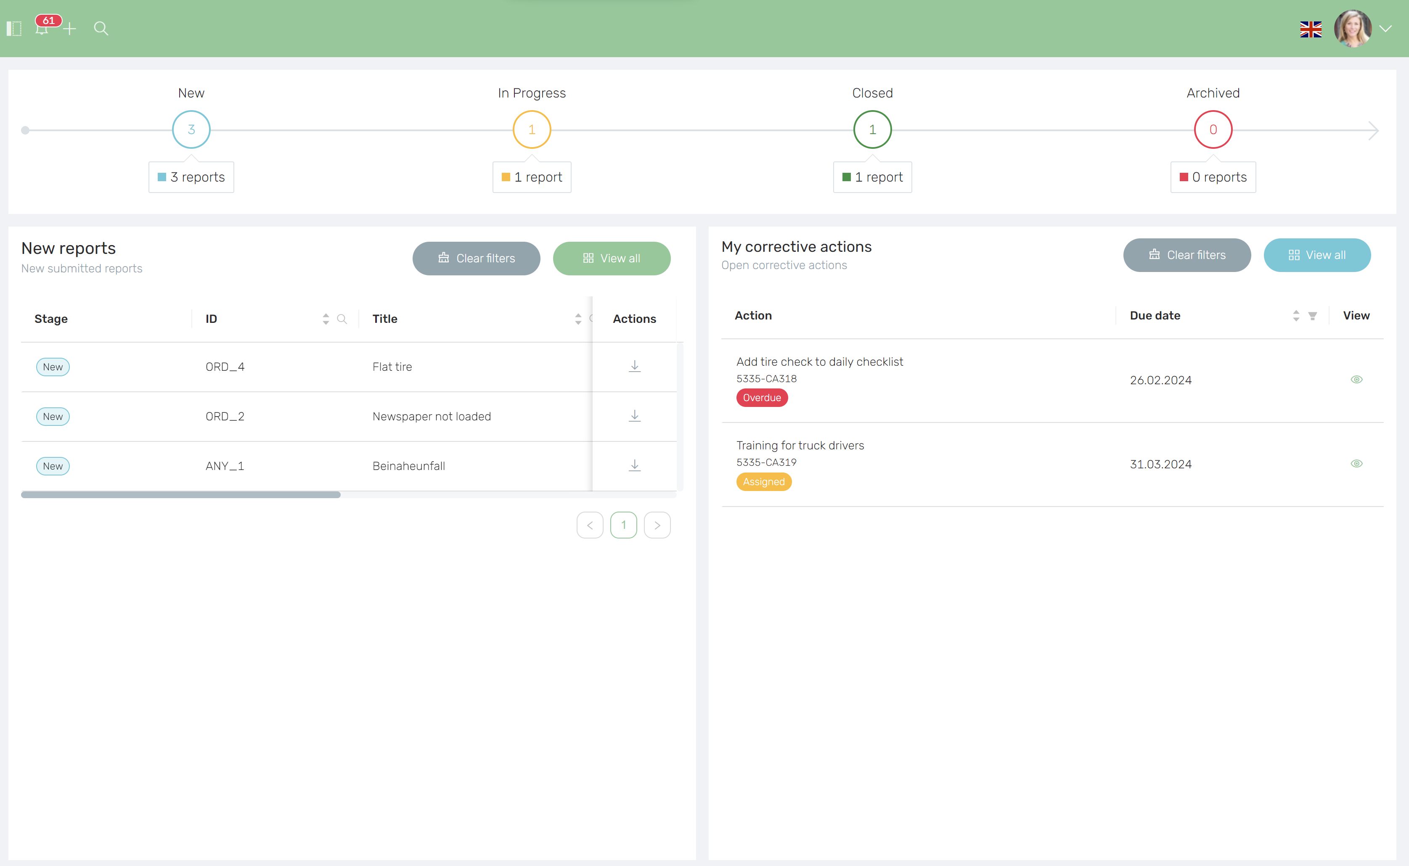
Task: Open Add tire check to daily checklist
Action: 819,362
